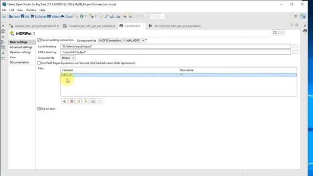The height and width of the screenshot is (176, 313).
Task: Open the Edit menu
Action: [x=12, y=10]
